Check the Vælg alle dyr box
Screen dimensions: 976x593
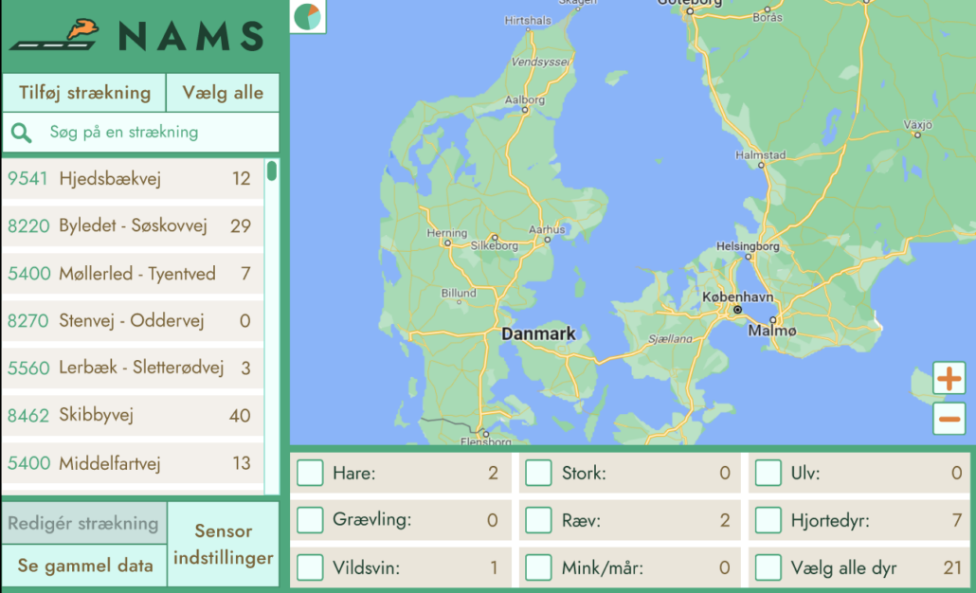click(x=768, y=568)
